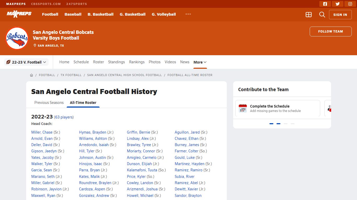This screenshot has height=200, width=357.
Task: Go to Baseball in top navigation
Action: pos(73,14)
